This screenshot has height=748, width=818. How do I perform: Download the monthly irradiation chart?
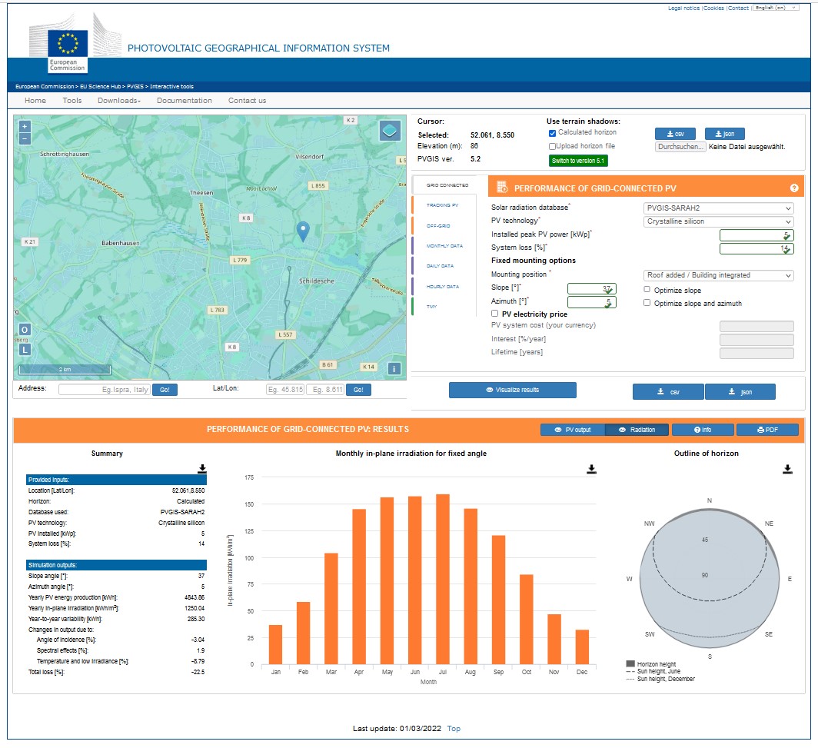[x=591, y=468]
